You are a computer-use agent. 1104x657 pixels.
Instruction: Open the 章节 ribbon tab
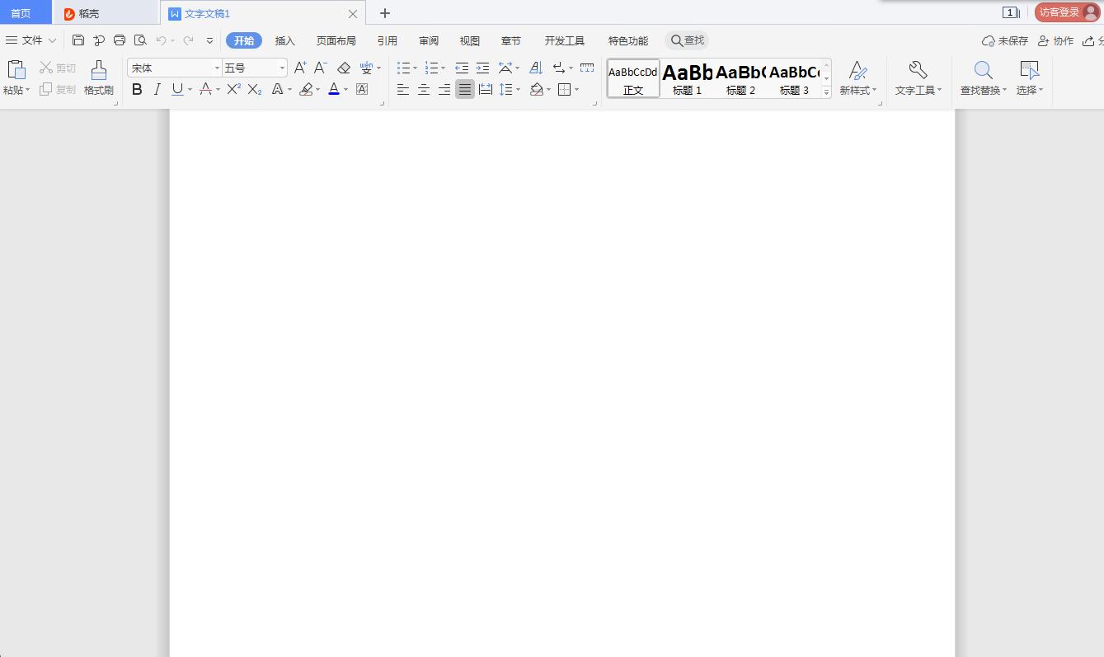511,40
